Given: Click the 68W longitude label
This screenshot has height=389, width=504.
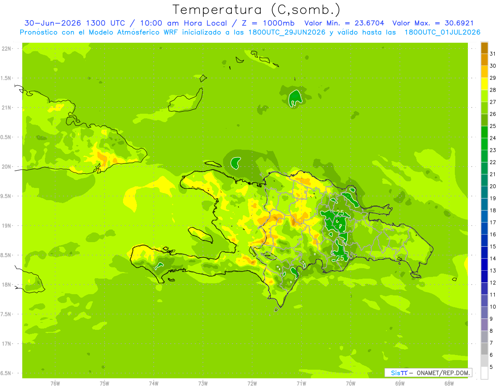Looking at the screenshot, I should coord(449,384).
